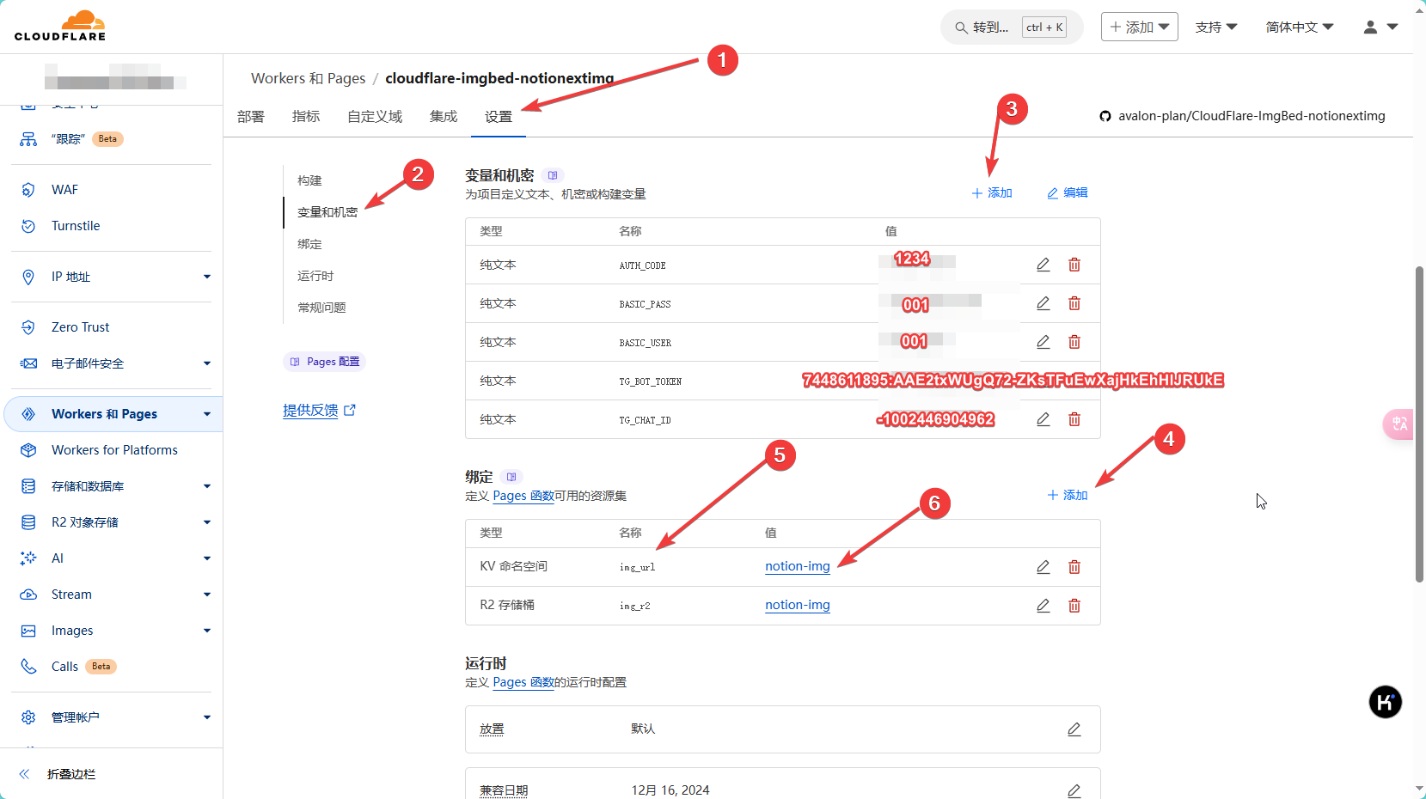Image resolution: width=1426 pixels, height=799 pixels.
Task: Add a new variable via 添加
Action: [992, 193]
